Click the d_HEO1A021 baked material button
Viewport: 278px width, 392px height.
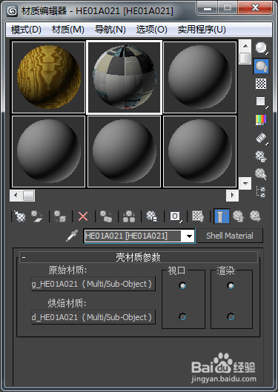[93, 317]
